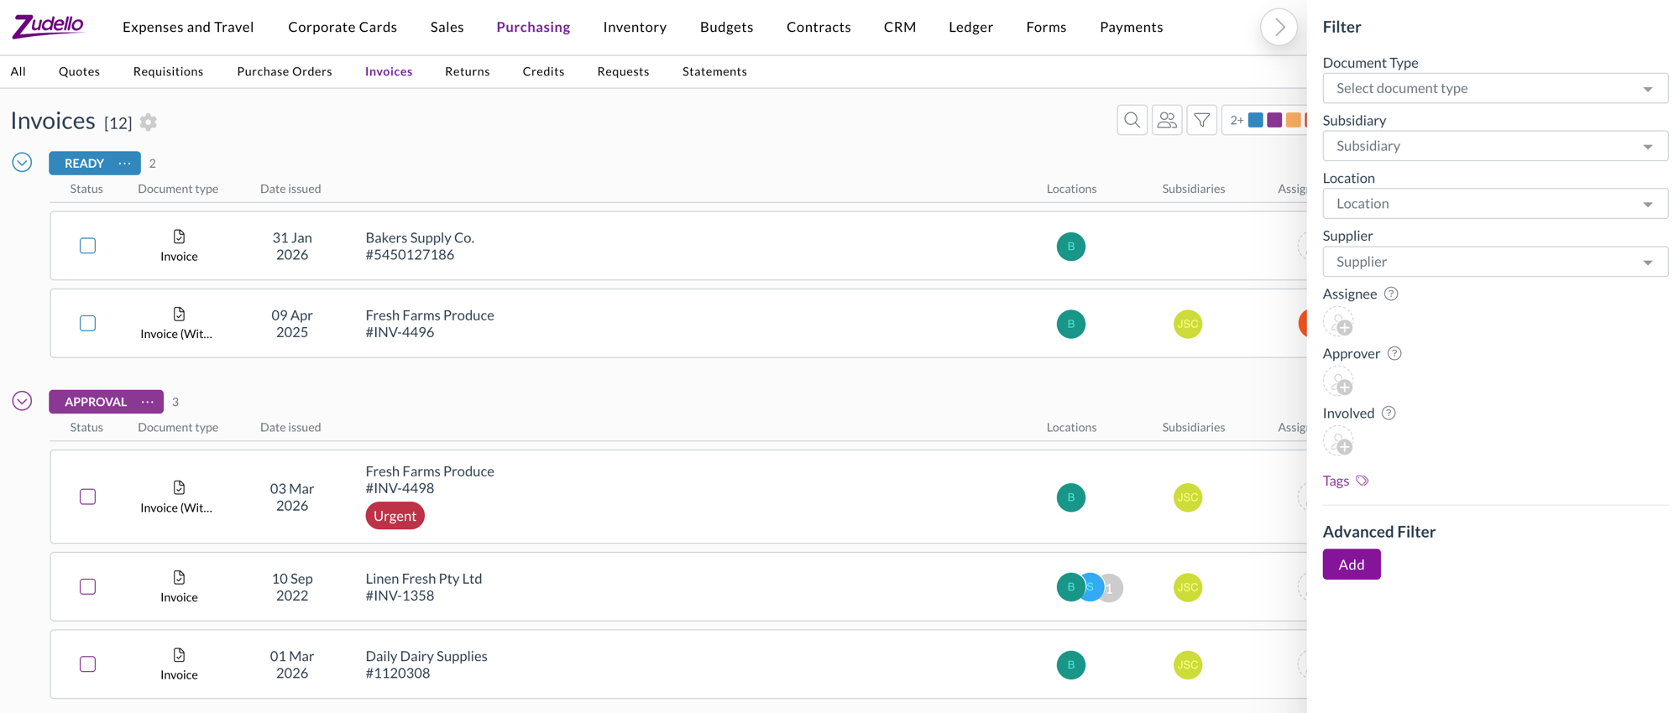The height and width of the screenshot is (713, 1679).
Task: Open the Fresh Farms Produce #INV-4496 row
Action: click(678, 324)
